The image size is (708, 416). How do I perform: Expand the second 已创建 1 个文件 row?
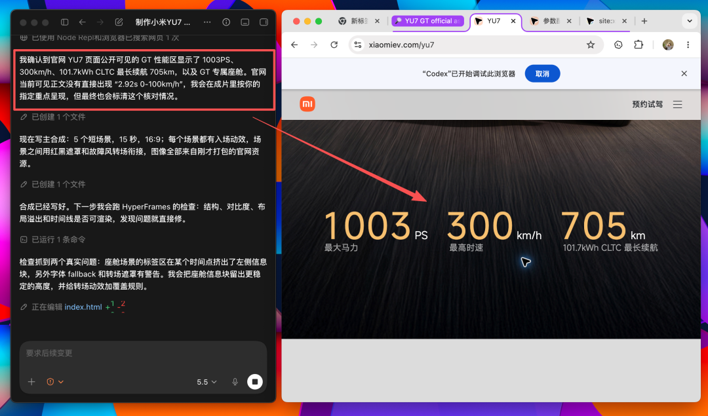click(x=53, y=184)
